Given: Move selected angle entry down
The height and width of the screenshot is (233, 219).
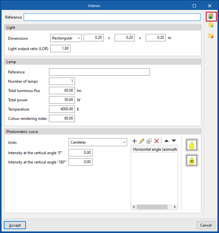Looking at the screenshot, I should [174, 141].
